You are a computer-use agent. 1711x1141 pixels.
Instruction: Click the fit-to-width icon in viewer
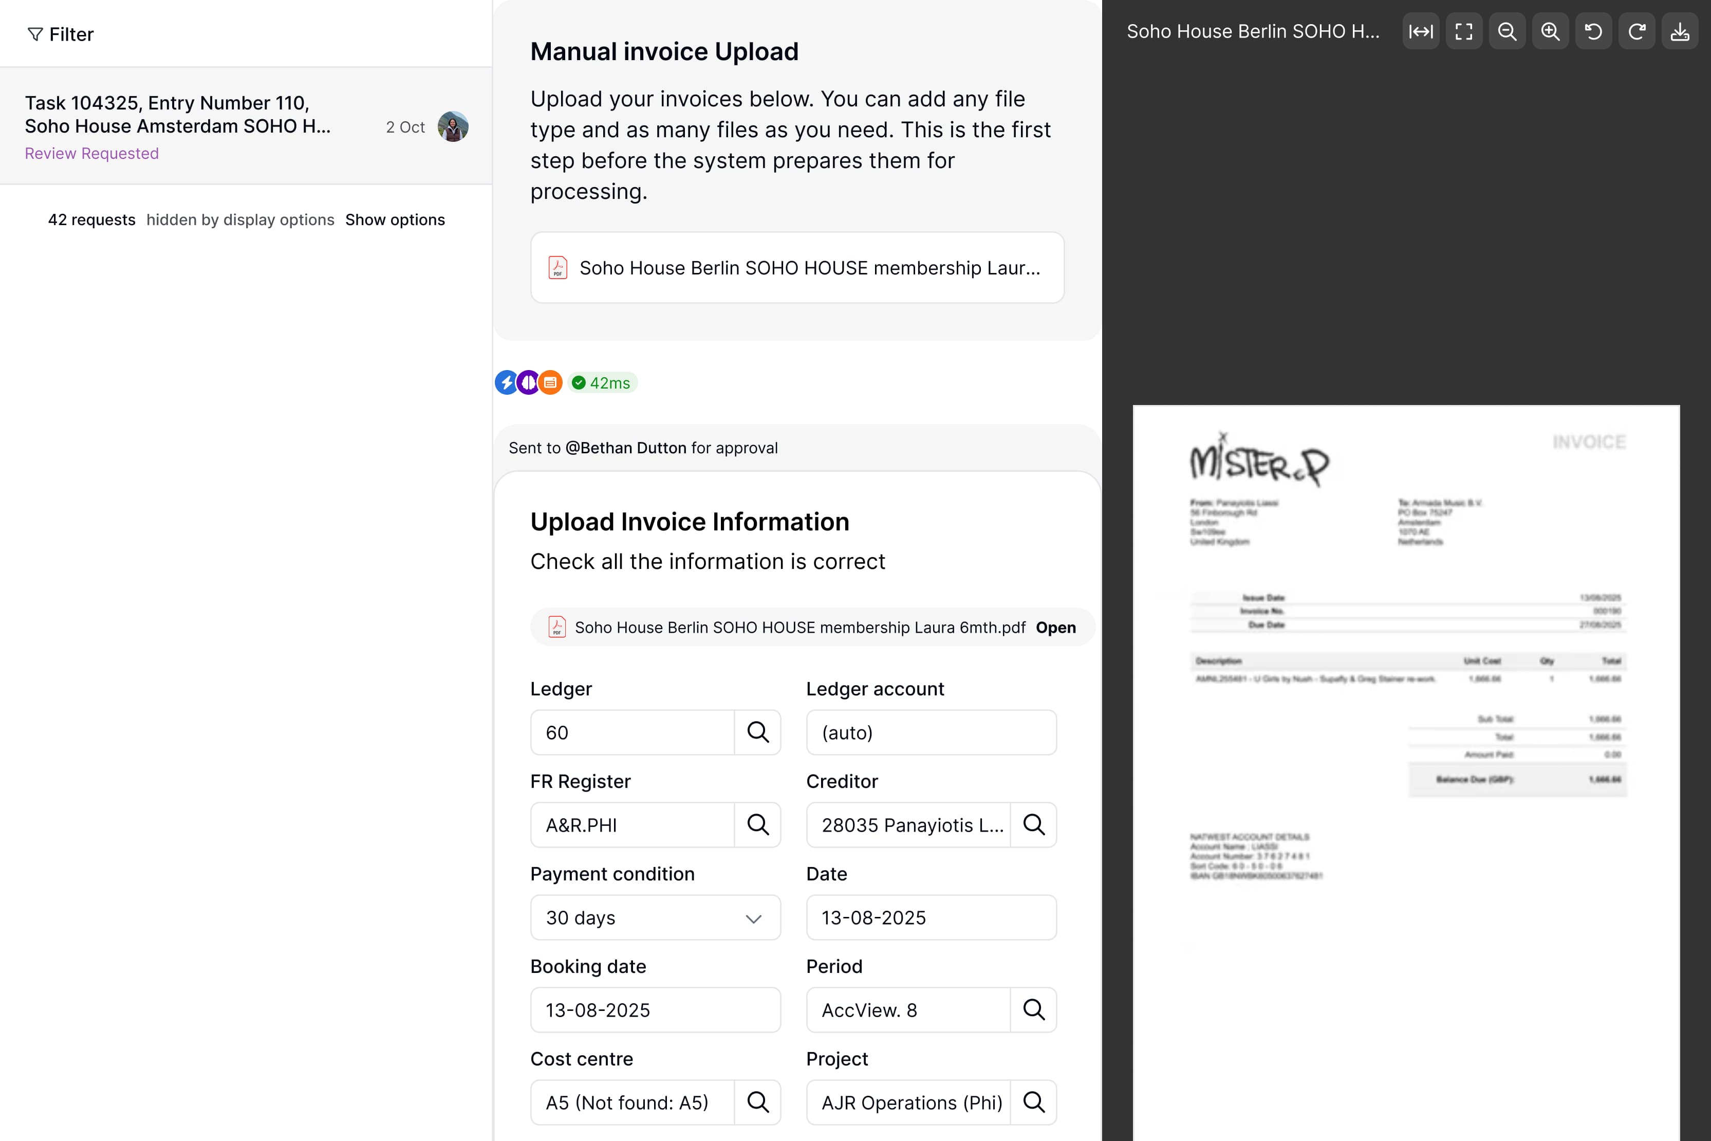(x=1420, y=31)
